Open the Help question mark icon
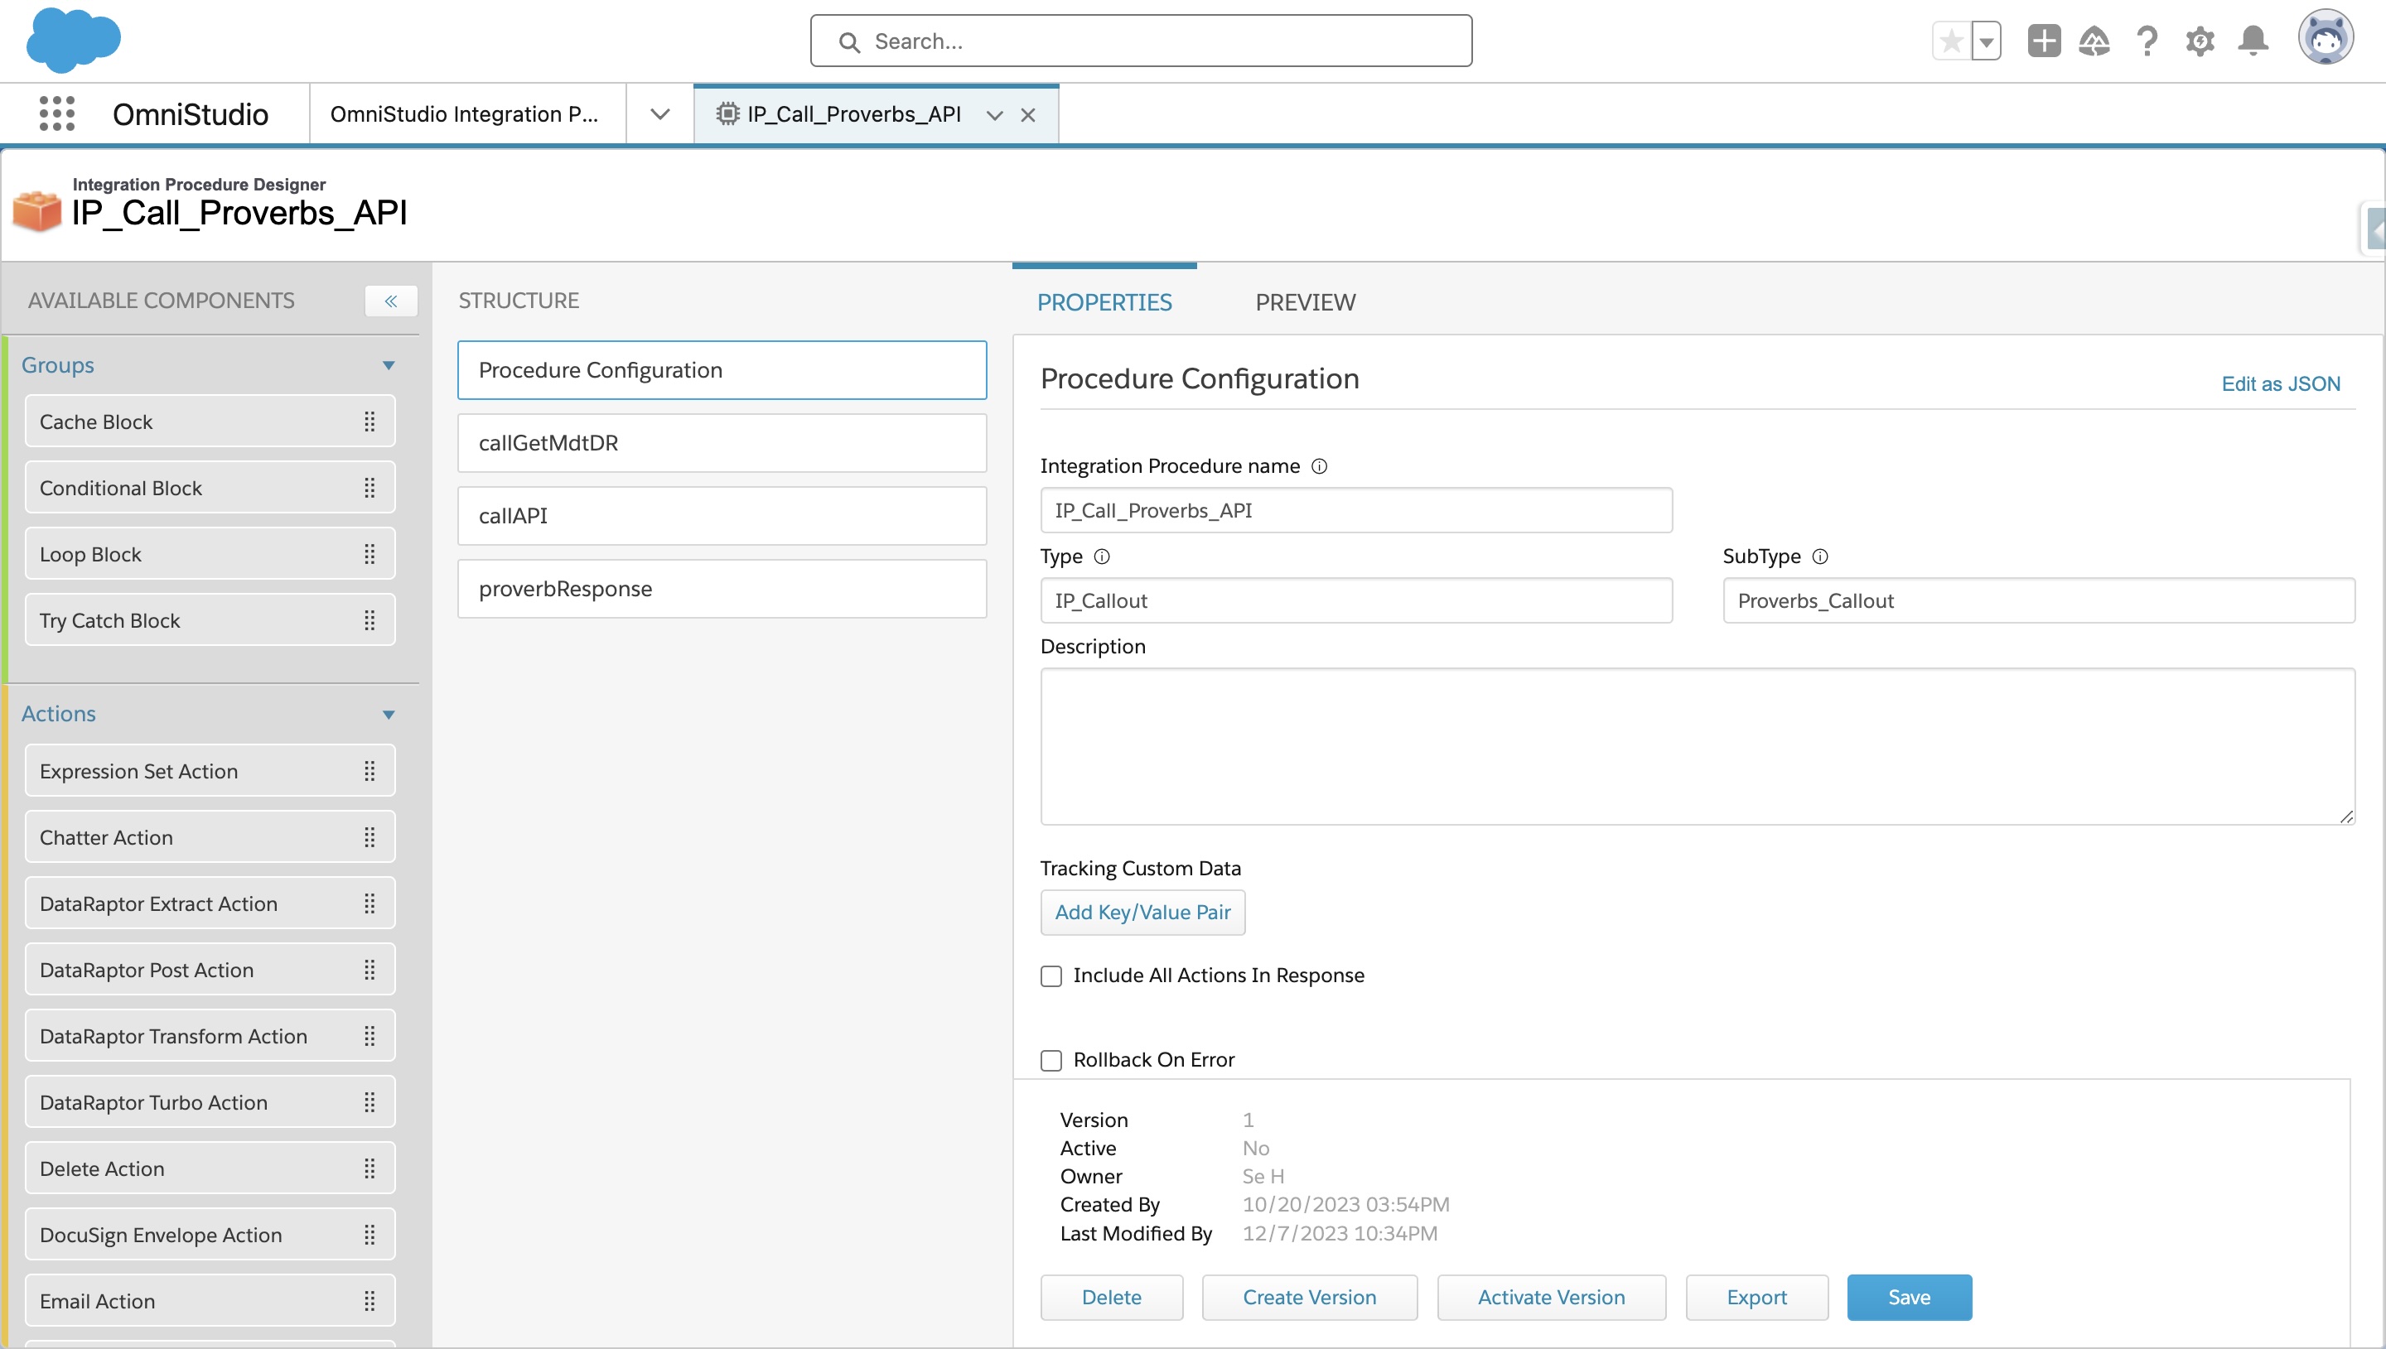2386x1349 pixels. pyautogui.click(x=2147, y=41)
